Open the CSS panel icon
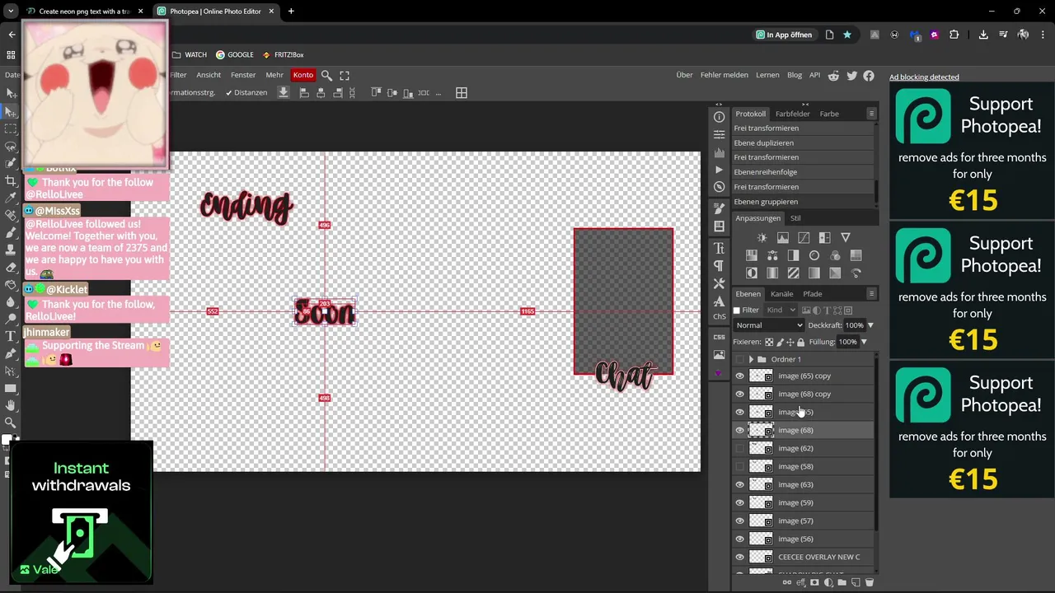Image resolution: width=1055 pixels, height=593 pixels. click(x=719, y=337)
